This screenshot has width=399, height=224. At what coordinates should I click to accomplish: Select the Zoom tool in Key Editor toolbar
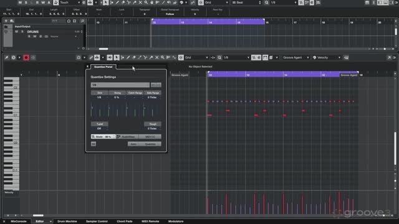point(162,58)
